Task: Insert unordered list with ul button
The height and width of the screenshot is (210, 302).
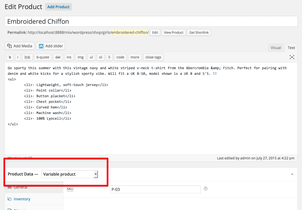Action: coord(91,57)
